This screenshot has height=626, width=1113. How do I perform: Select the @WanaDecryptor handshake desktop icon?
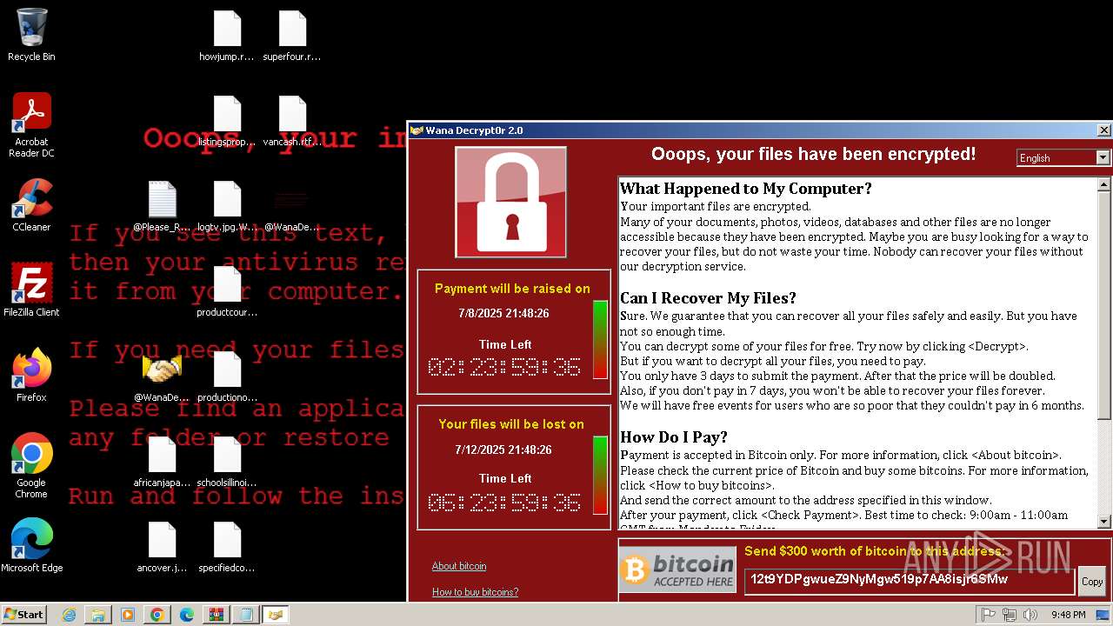pyautogui.click(x=162, y=377)
